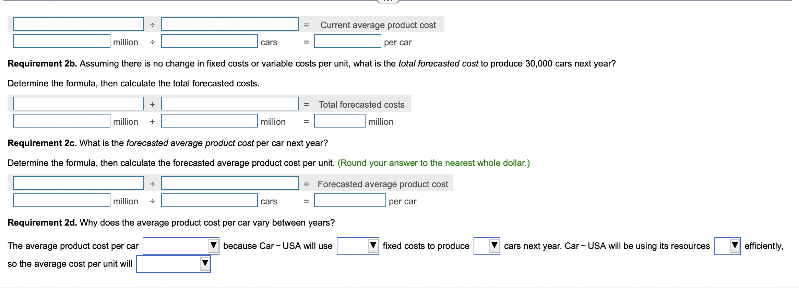Click the 'cars' input field under Current average cost
Screen dimensions: 799x288
click(209, 42)
